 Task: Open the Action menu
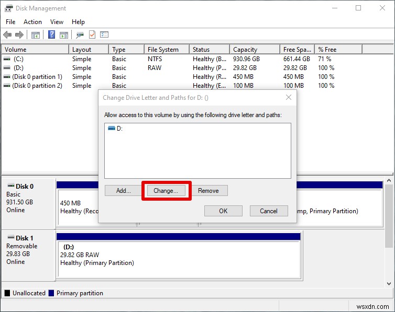(33, 22)
